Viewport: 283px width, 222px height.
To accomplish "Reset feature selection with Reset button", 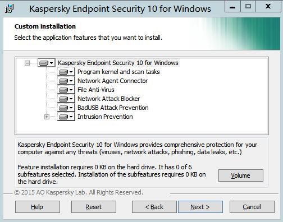I will [x=94, y=207].
